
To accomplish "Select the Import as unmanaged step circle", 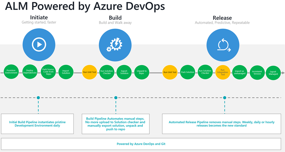I will tap(240, 72).
